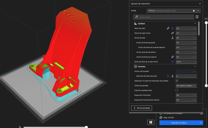This screenshot has height=128, width=208.
Task: Click the search magnifier icon in settings
Action: pos(136,17)
